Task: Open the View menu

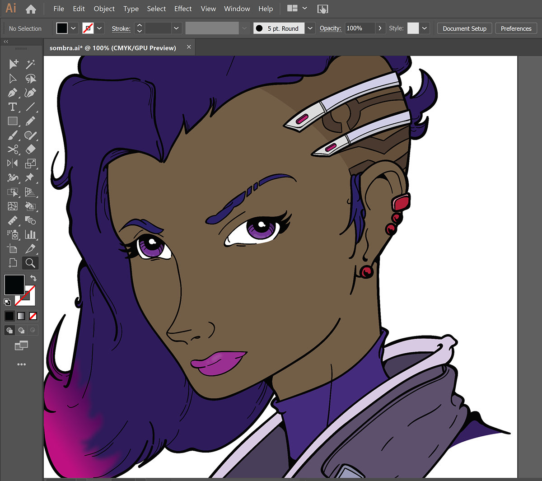Action: (208, 9)
